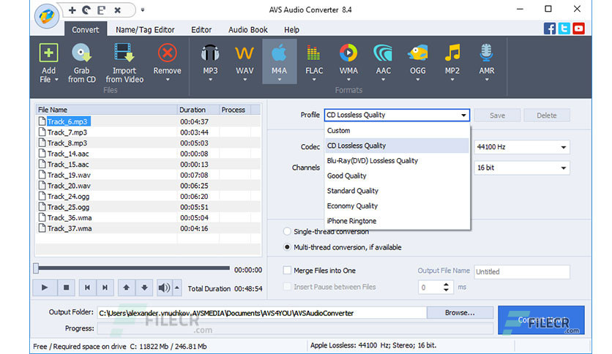Choose Standard Quality profile
The image size is (612, 354).
click(397, 191)
